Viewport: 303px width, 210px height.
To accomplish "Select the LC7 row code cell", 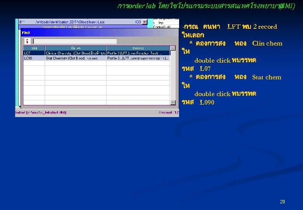I will tap(34, 53).
